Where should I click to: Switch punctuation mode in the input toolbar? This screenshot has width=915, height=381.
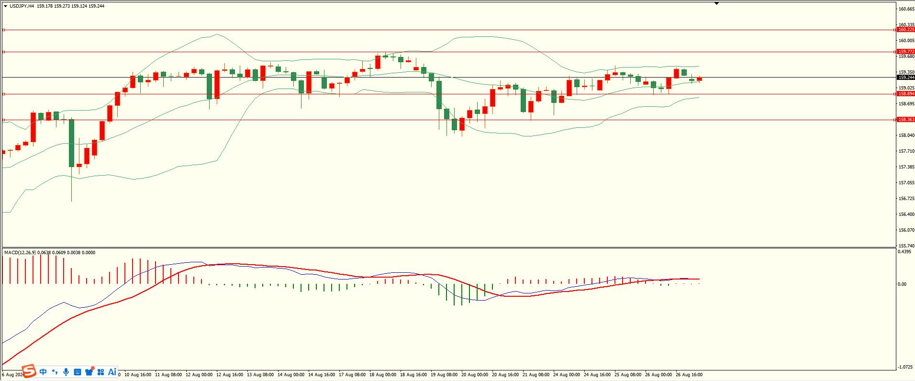click(x=55, y=371)
